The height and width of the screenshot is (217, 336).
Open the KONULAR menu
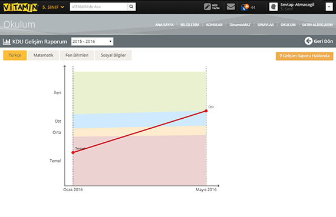pyautogui.click(x=215, y=25)
